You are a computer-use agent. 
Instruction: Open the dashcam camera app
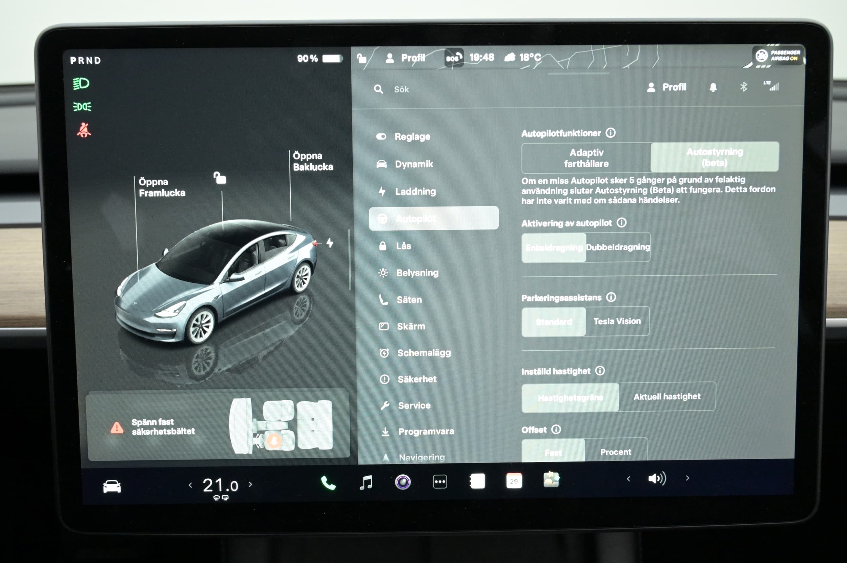403,482
